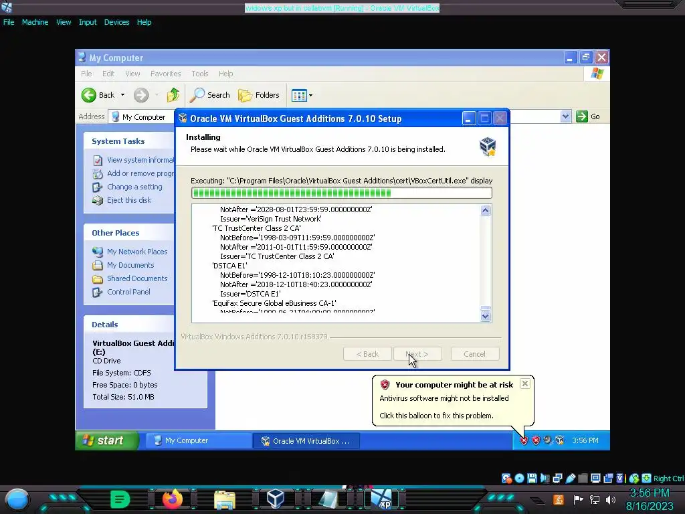Click the mouse integration status icon
The width and height of the screenshot is (685, 514).
coord(634,478)
